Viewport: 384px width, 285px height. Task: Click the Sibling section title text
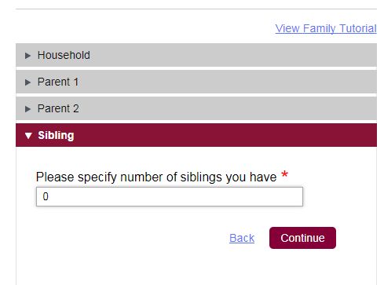(x=56, y=136)
